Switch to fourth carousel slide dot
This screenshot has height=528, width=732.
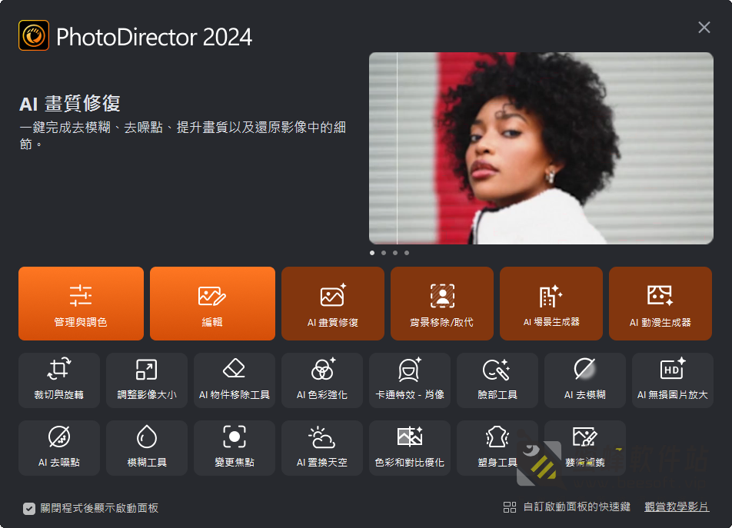[407, 253]
